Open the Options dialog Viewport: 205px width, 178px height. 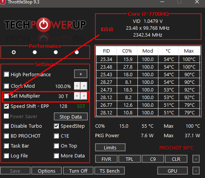point(47,171)
